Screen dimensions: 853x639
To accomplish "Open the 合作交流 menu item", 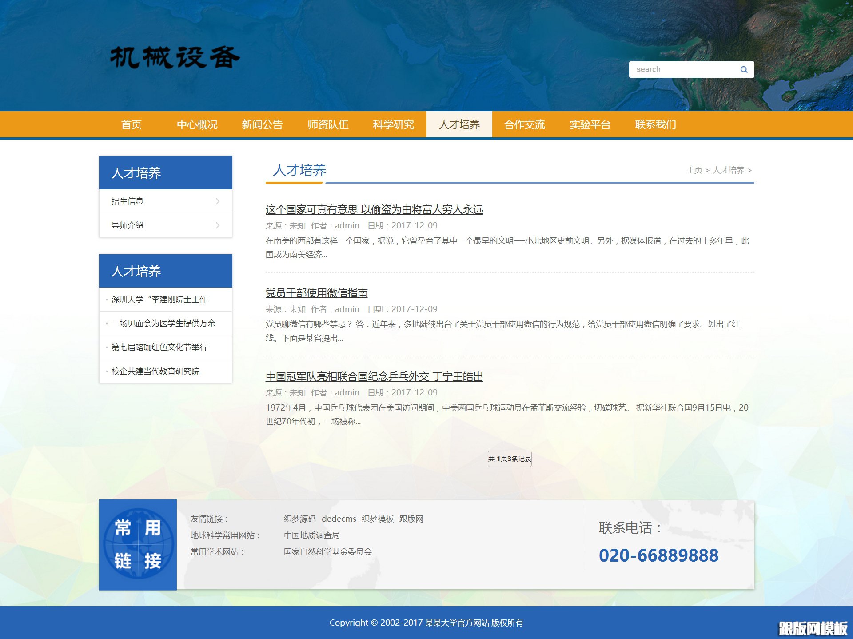I will pyautogui.click(x=525, y=125).
